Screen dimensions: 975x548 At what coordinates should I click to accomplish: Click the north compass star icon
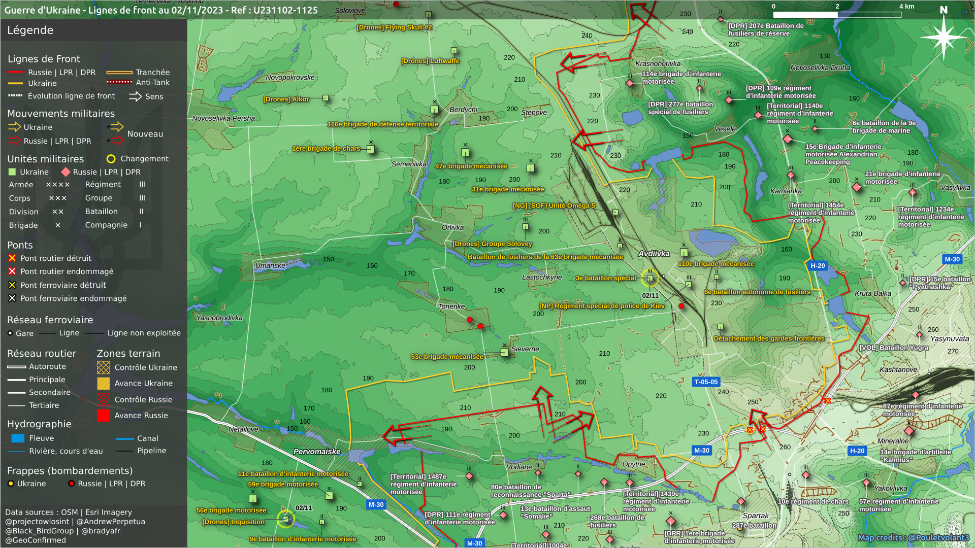pyautogui.click(x=943, y=37)
